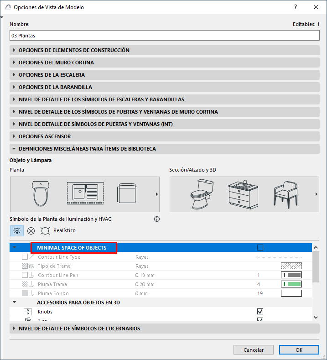The image size is (327, 360).
Task: Expand Opciones del Muro Cortina panel
Action: (165, 63)
